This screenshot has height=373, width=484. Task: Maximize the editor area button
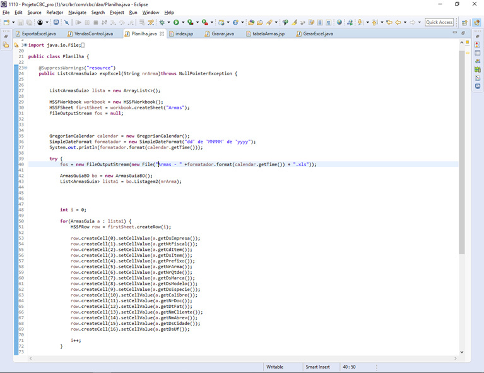pos(463,33)
